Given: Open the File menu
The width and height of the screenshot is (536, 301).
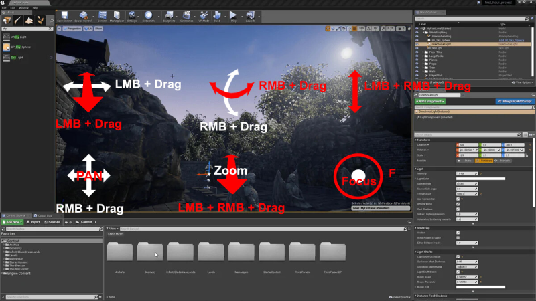Looking at the screenshot, I should [x=4, y=8].
